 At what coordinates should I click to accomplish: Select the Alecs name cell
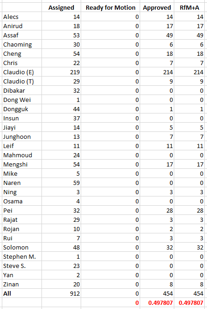(x=22, y=17)
